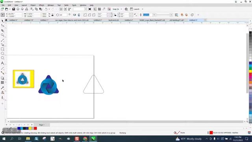This screenshot has height=142, width=252.
Task: Click the Launch button
Action: point(135,9)
